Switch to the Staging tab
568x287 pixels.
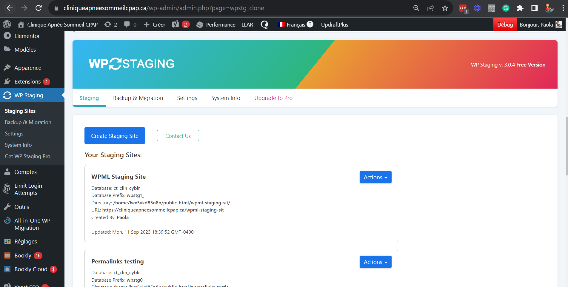click(89, 98)
